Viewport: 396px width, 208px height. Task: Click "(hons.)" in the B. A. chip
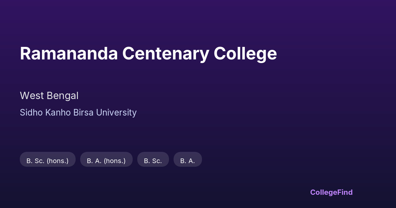115,161
